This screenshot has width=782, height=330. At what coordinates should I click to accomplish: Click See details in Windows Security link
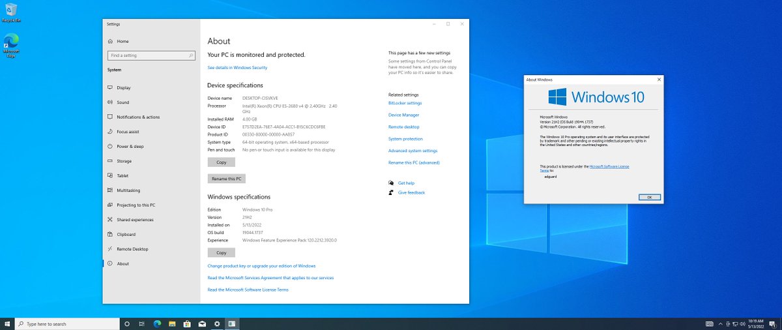click(237, 68)
